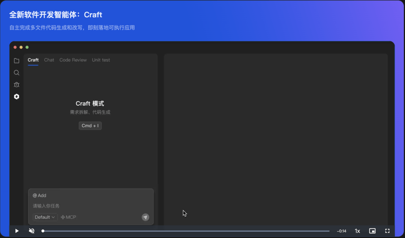The width and height of the screenshot is (405, 238).
Task: Select the hexagon AI assistant sidebar icon
Action: [16, 97]
